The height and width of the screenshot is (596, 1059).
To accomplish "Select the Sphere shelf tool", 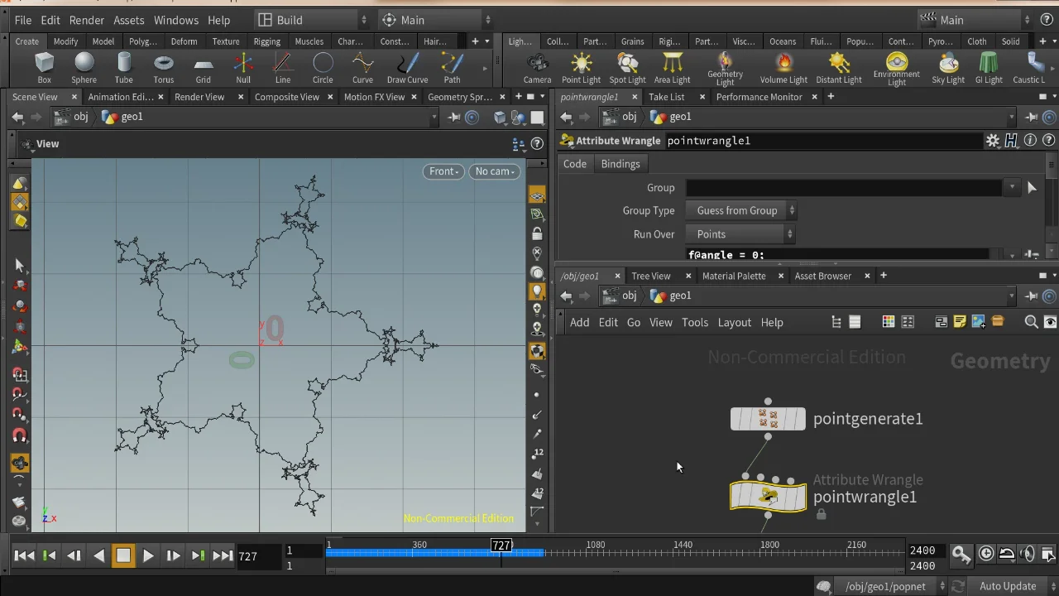I will coord(84,68).
